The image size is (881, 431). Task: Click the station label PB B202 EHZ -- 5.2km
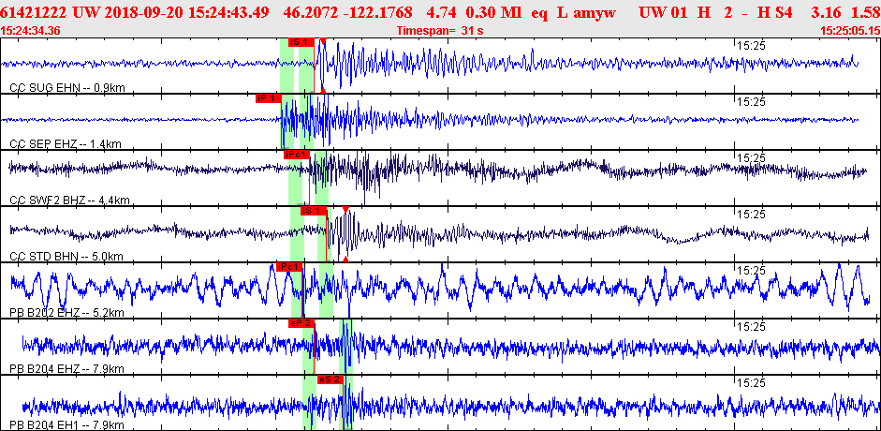(x=66, y=313)
